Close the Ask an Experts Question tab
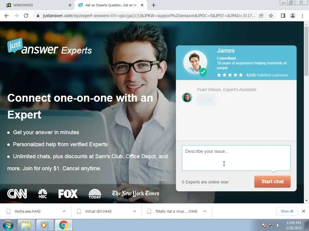 (x=142, y=5)
